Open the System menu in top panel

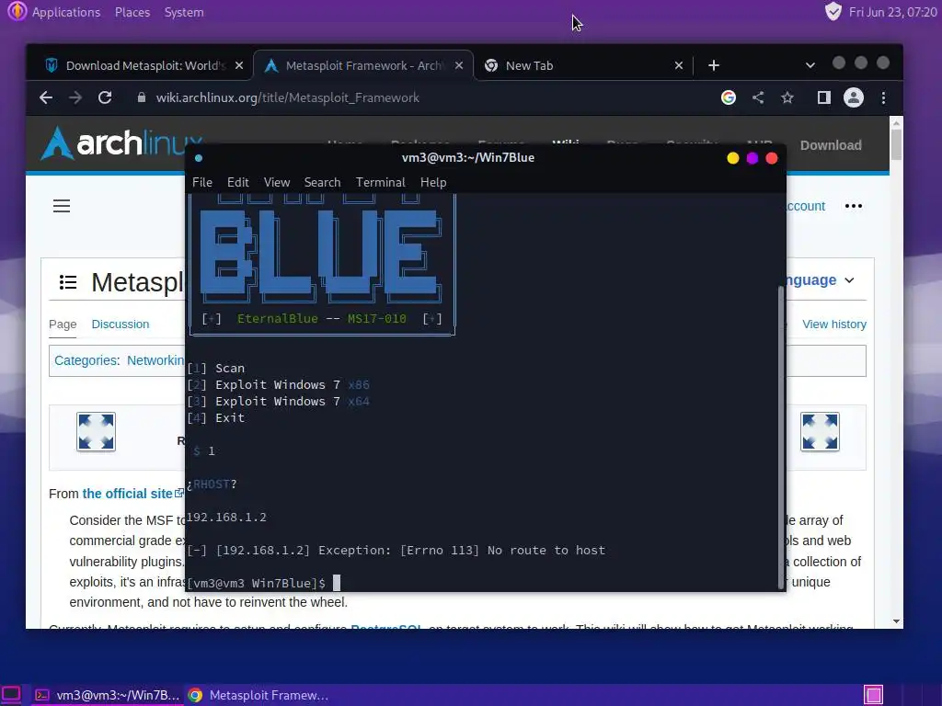coord(184,12)
